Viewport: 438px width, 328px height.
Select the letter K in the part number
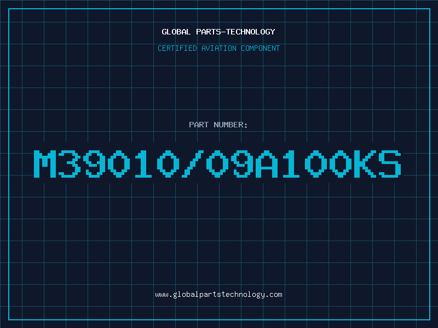(365, 164)
